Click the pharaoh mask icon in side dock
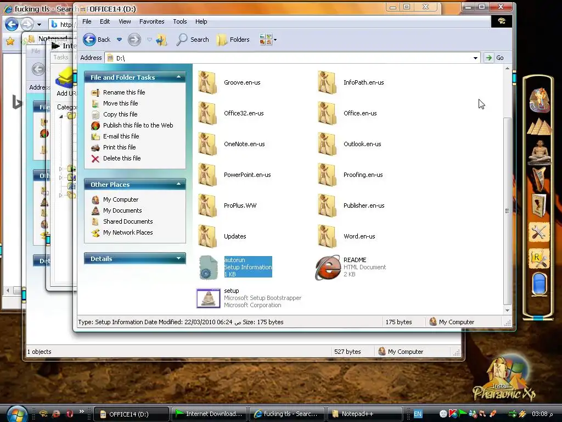Image resolution: width=562 pixels, height=422 pixels. (x=539, y=100)
